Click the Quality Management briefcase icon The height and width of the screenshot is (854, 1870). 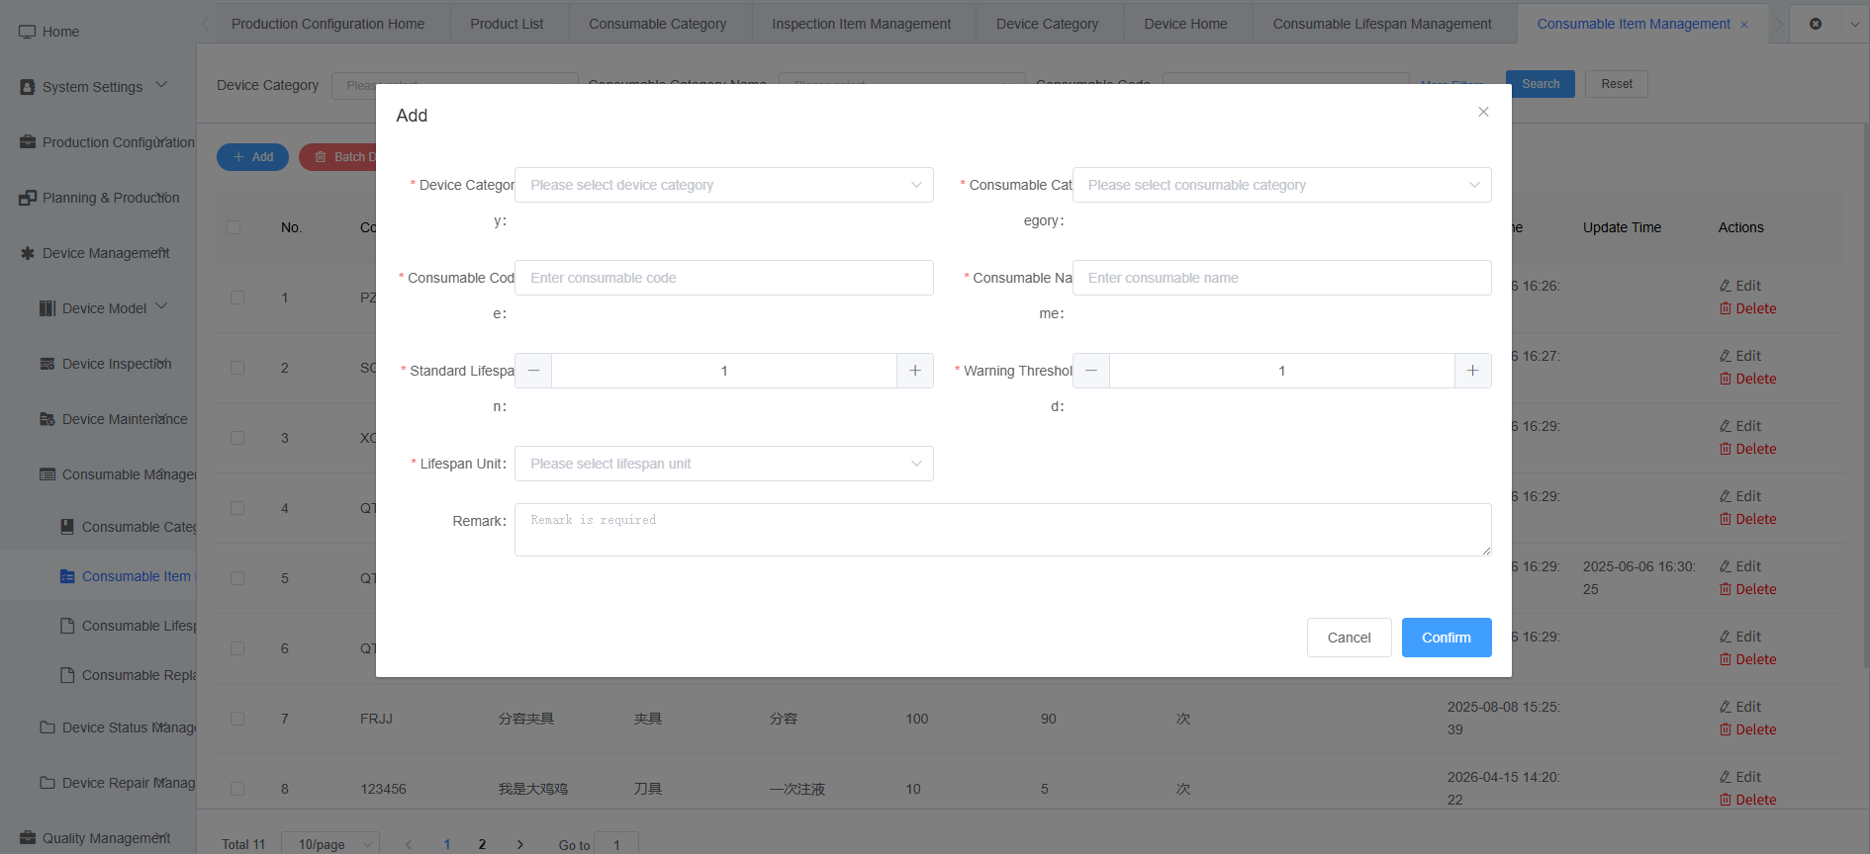tap(28, 838)
